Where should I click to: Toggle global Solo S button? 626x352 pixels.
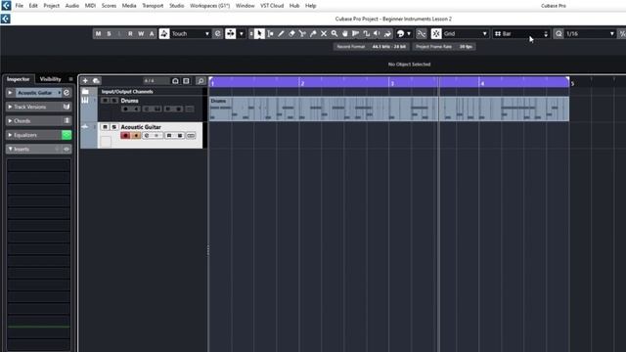coord(109,34)
